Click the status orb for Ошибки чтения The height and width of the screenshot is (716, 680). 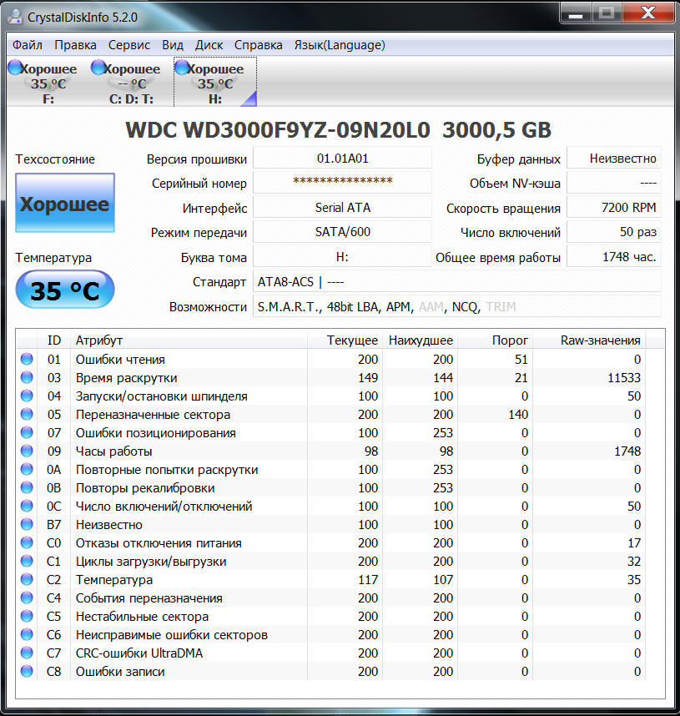coord(27,359)
